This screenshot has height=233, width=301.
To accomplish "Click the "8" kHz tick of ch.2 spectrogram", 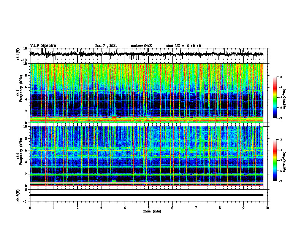I will coord(26,139).
